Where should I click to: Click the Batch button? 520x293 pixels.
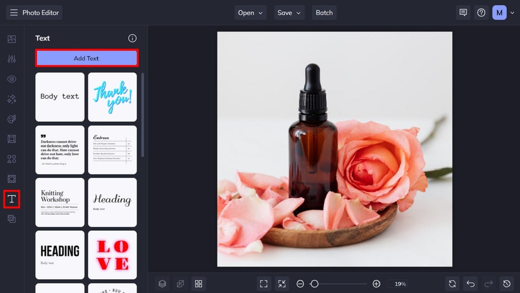[x=324, y=13]
